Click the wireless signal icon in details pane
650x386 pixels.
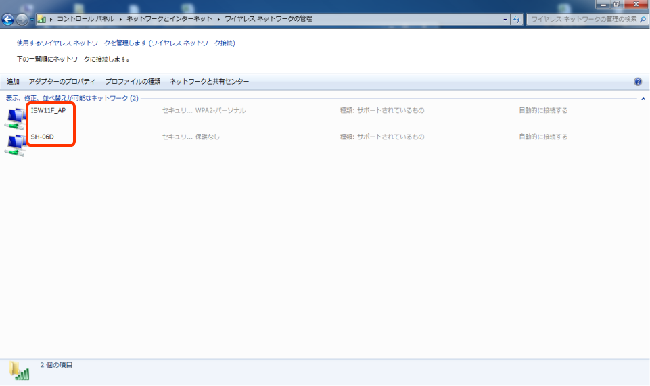tap(20, 370)
